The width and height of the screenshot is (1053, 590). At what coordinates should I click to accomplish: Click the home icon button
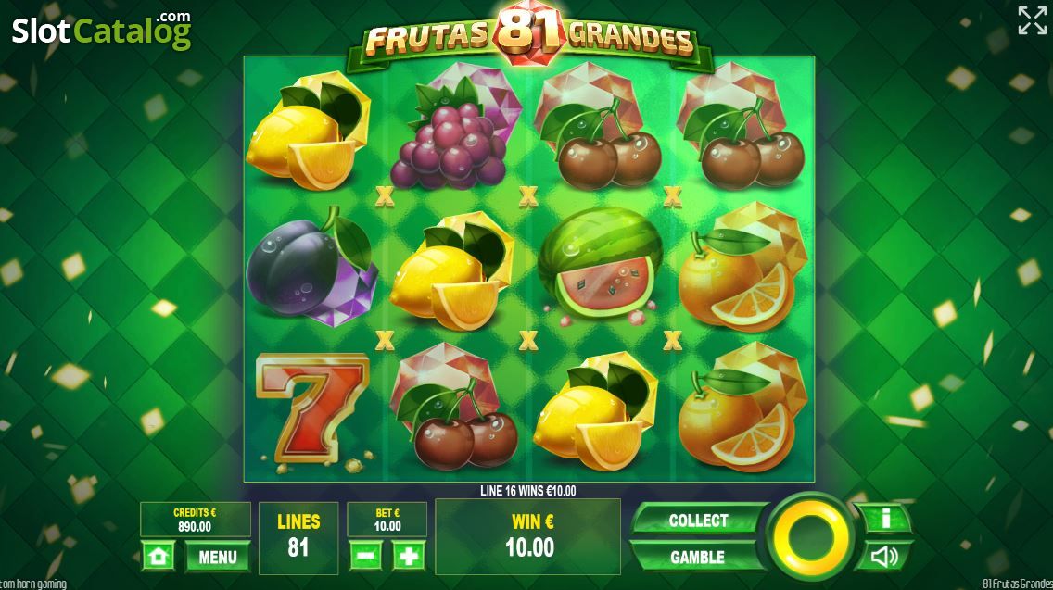(159, 557)
